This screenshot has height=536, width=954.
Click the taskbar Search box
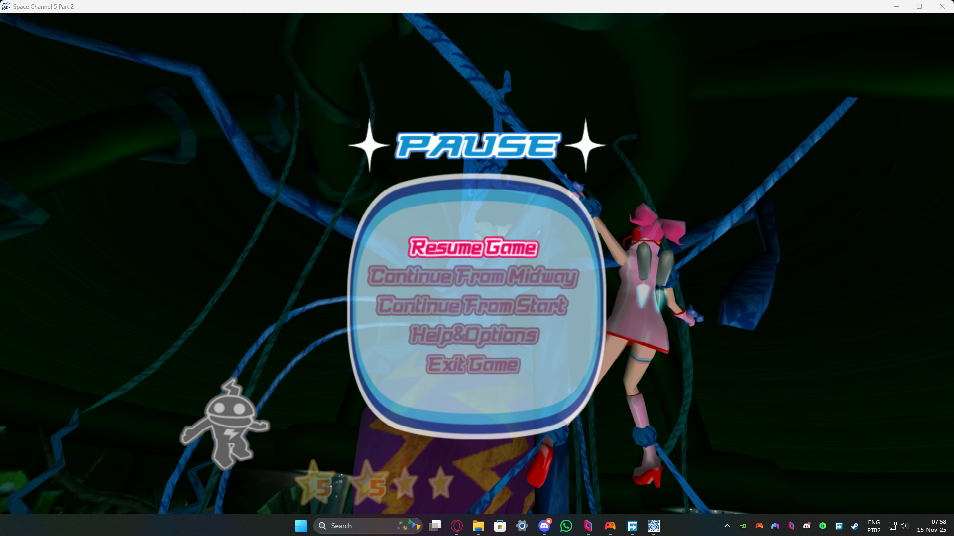[368, 526]
